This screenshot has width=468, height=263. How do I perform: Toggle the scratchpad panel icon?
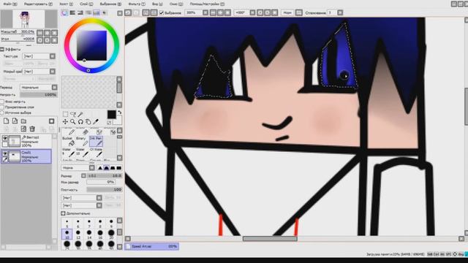pyautogui.click(x=104, y=13)
